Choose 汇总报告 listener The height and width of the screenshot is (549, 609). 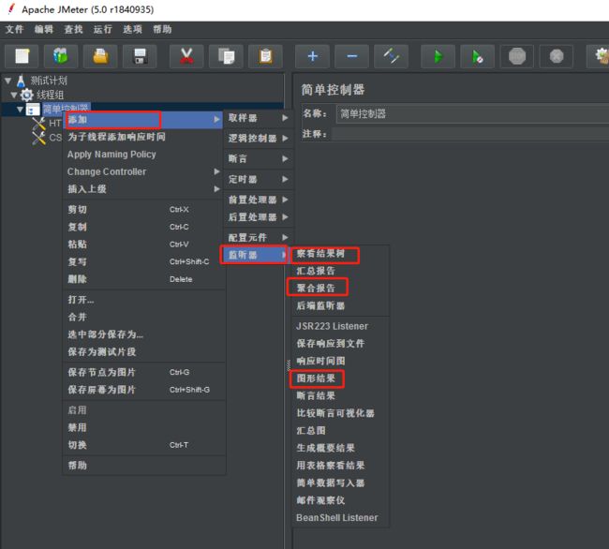click(x=340, y=271)
